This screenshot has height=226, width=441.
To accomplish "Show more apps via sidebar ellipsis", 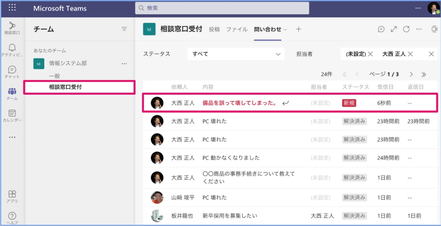I will [x=12, y=138].
